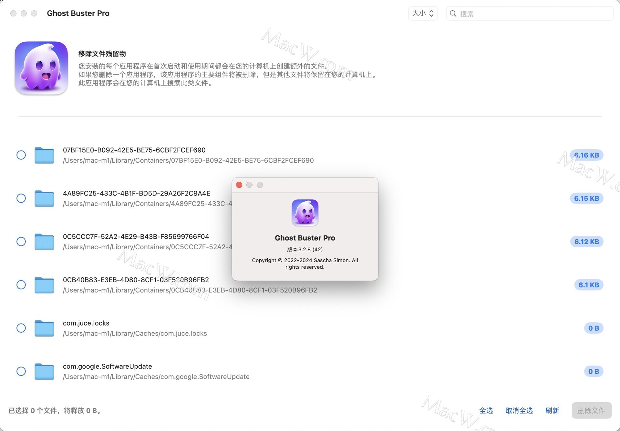Click path /Users/mac-m1/Library/Caches/com.google.SoftwareUpdate
This screenshot has height=431, width=620.
pyautogui.click(x=156, y=376)
